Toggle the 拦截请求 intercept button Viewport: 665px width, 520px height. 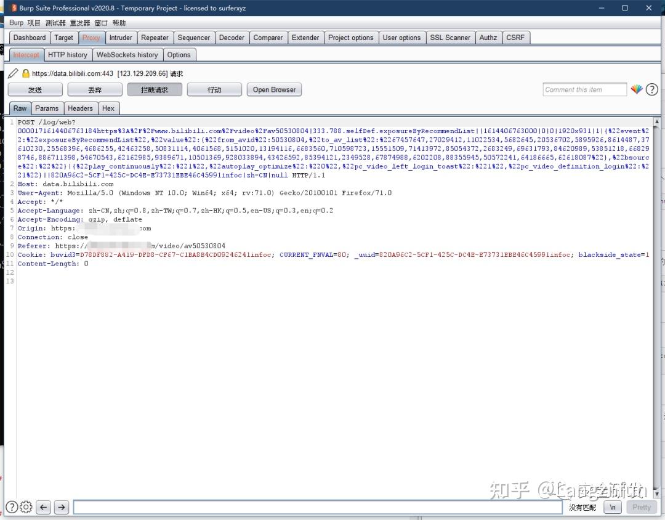point(155,89)
